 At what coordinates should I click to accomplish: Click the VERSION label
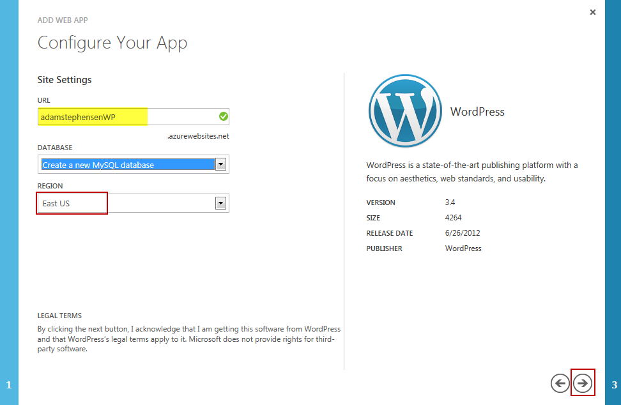[x=381, y=202]
